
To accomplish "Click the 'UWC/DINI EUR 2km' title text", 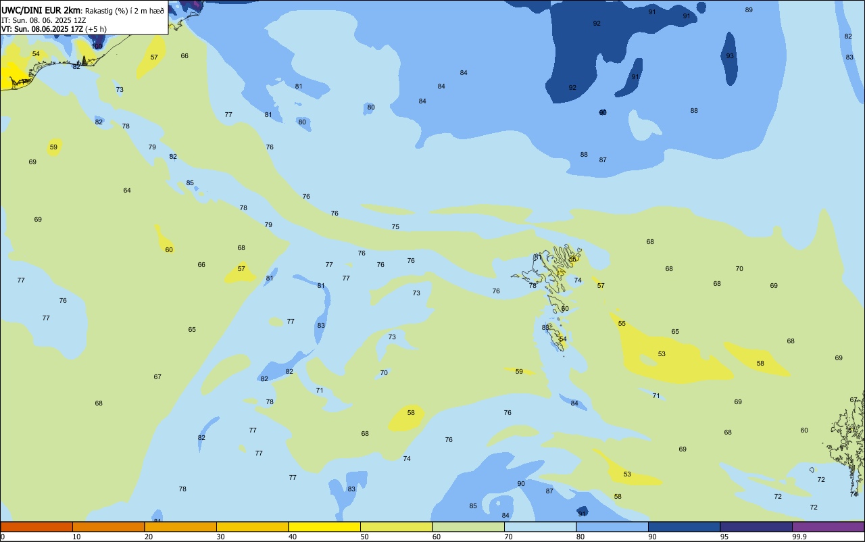I will (x=41, y=10).
